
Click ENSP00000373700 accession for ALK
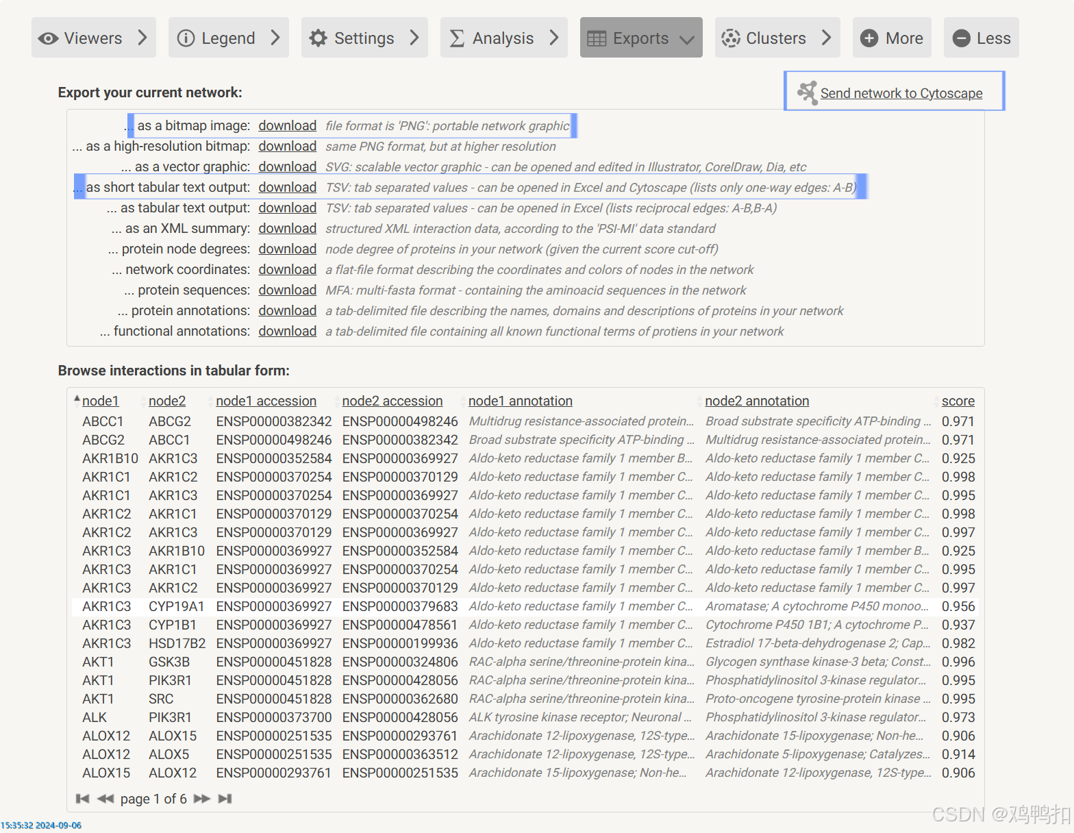pos(274,717)
